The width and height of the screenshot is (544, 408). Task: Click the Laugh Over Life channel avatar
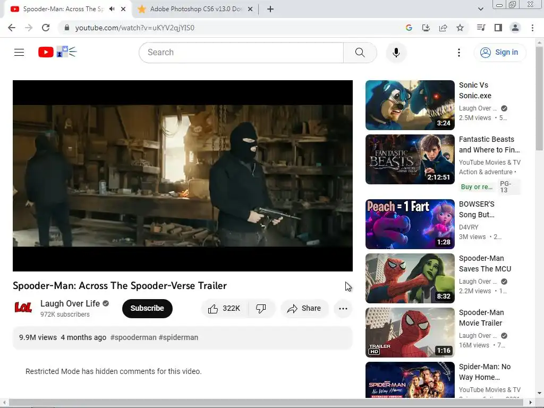click(23, 308)
